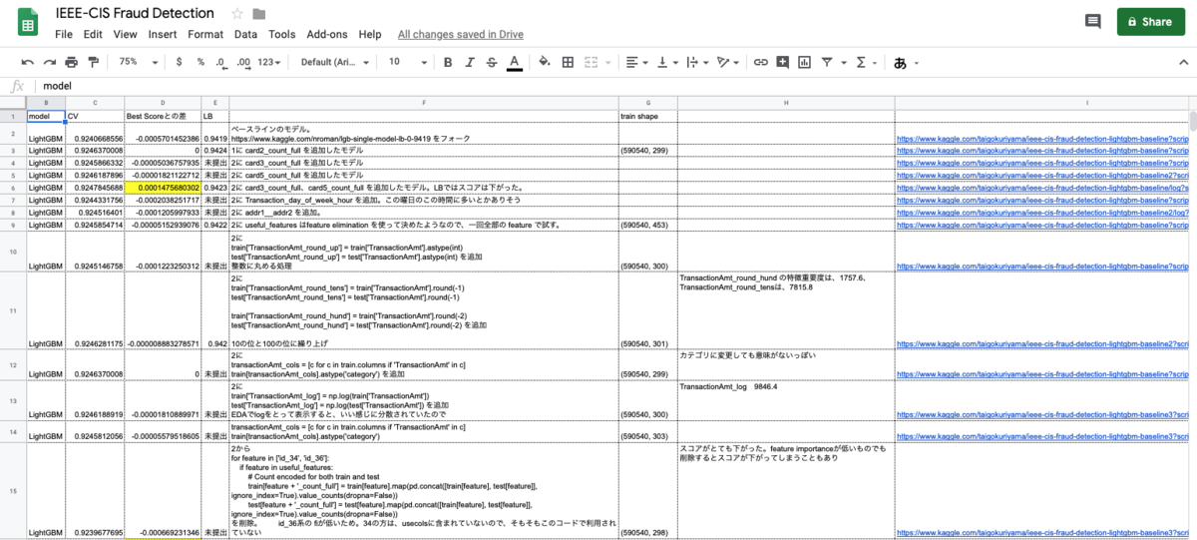The height and width of the screenshot is (540, 1197).
Task: Click the vertical scrollbar thumb
Action: pyautogui.click(x=1192, y=121)
